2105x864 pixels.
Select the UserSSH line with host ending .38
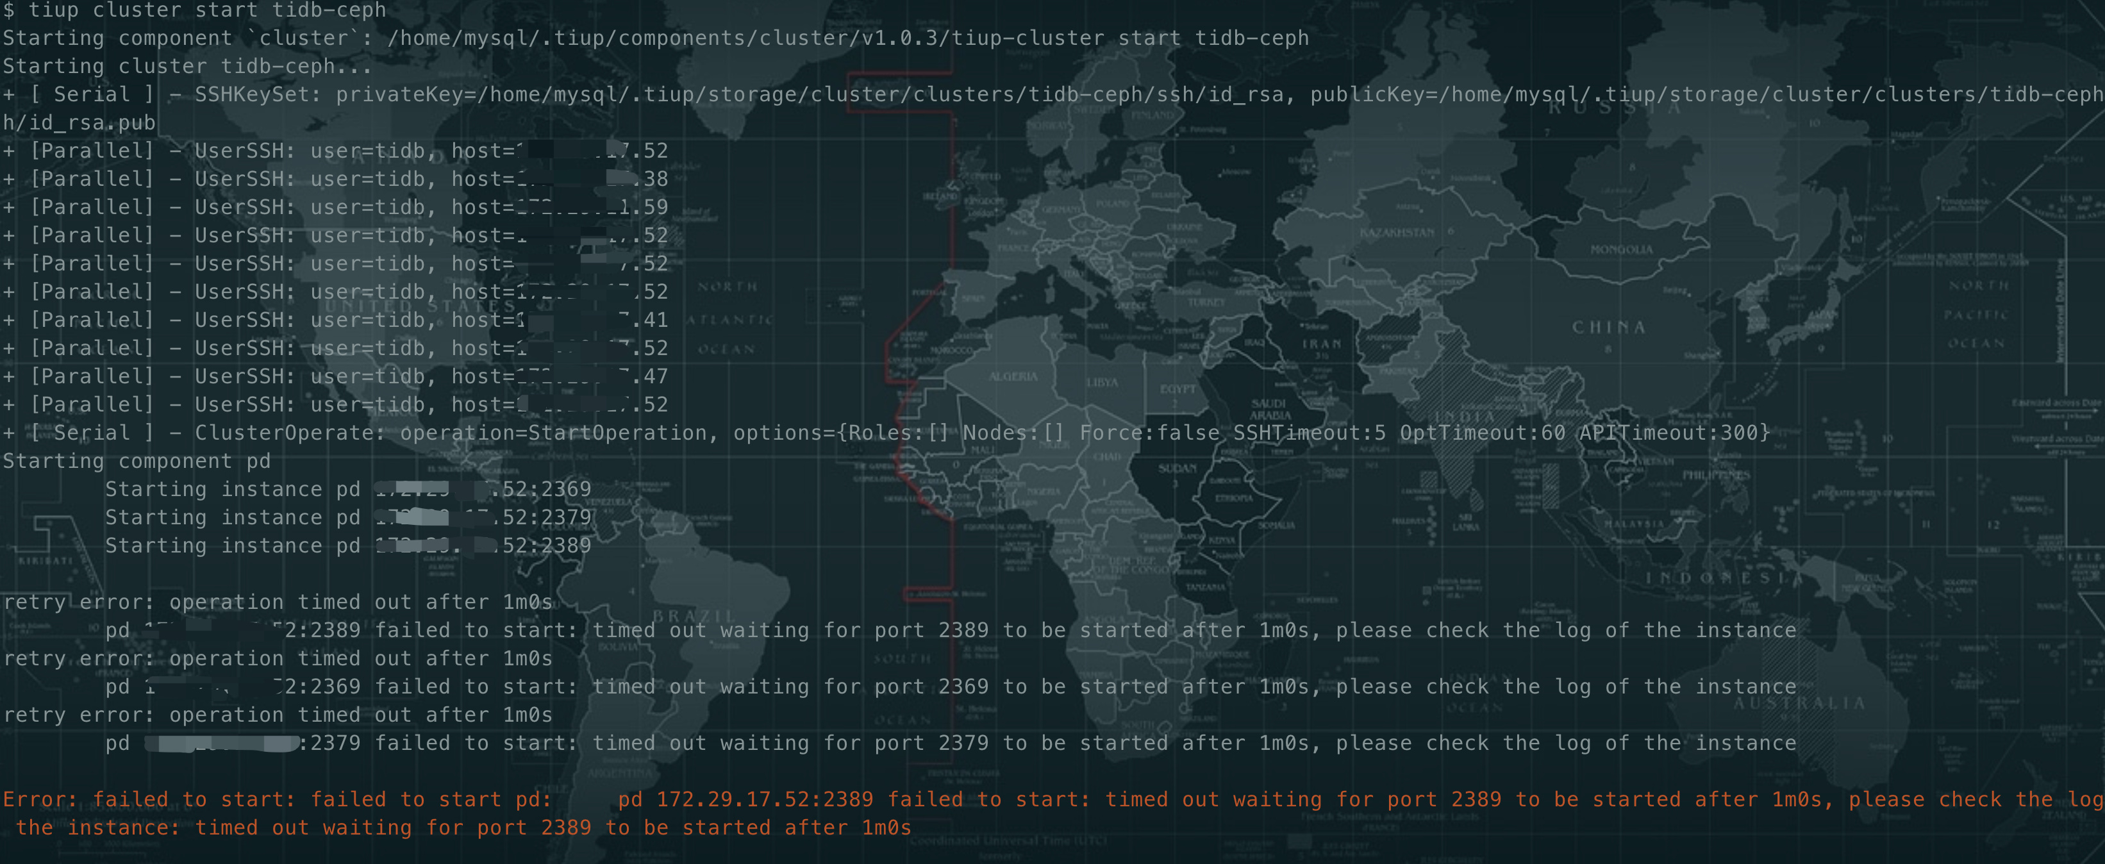335,179
